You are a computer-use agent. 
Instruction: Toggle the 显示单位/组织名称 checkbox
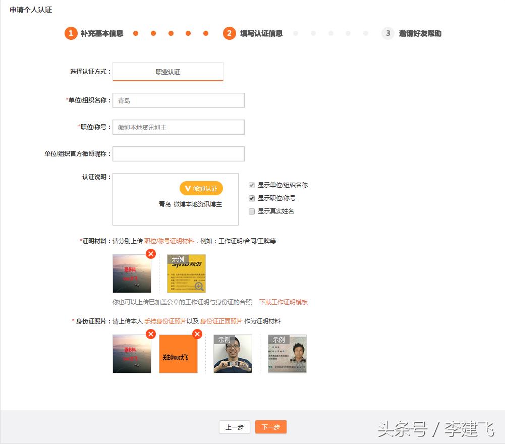point(251,185)
